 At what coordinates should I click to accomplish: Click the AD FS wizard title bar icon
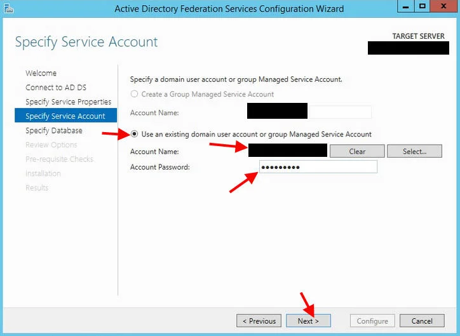9,9
